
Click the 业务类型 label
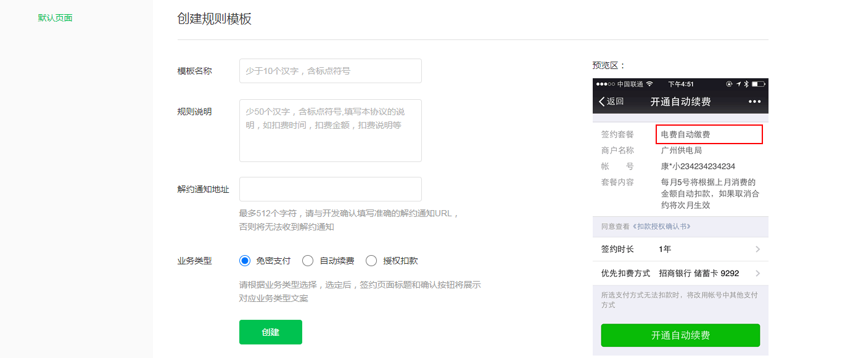pos(194,261)
